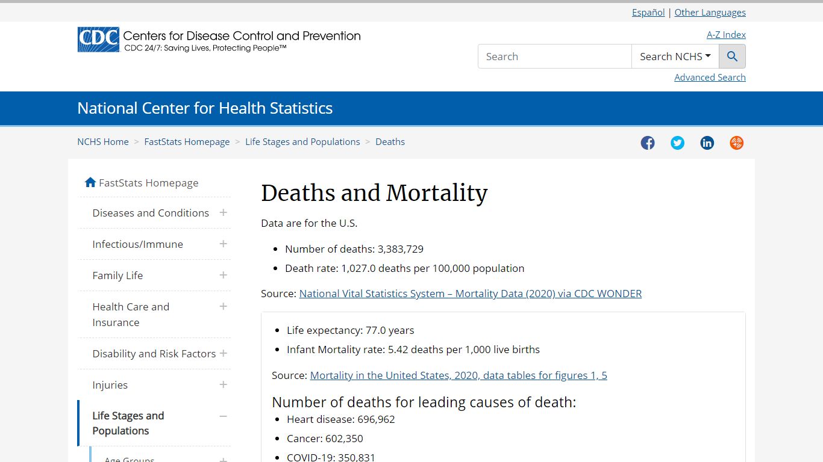Open FastStats Homepage in the sidebar
823x462 pixels.
pos(148,183)
